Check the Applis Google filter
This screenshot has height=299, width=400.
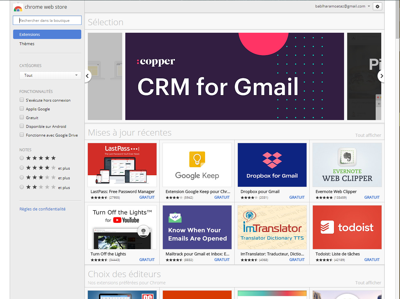pos(22,109)
